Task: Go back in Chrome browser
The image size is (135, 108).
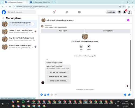Action: pos(2,7)
